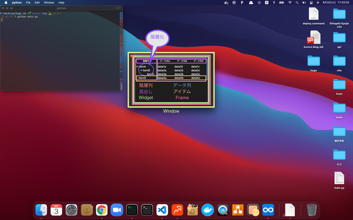Select the front folder on desktop
353x220 pixels.
click(339, 87)
